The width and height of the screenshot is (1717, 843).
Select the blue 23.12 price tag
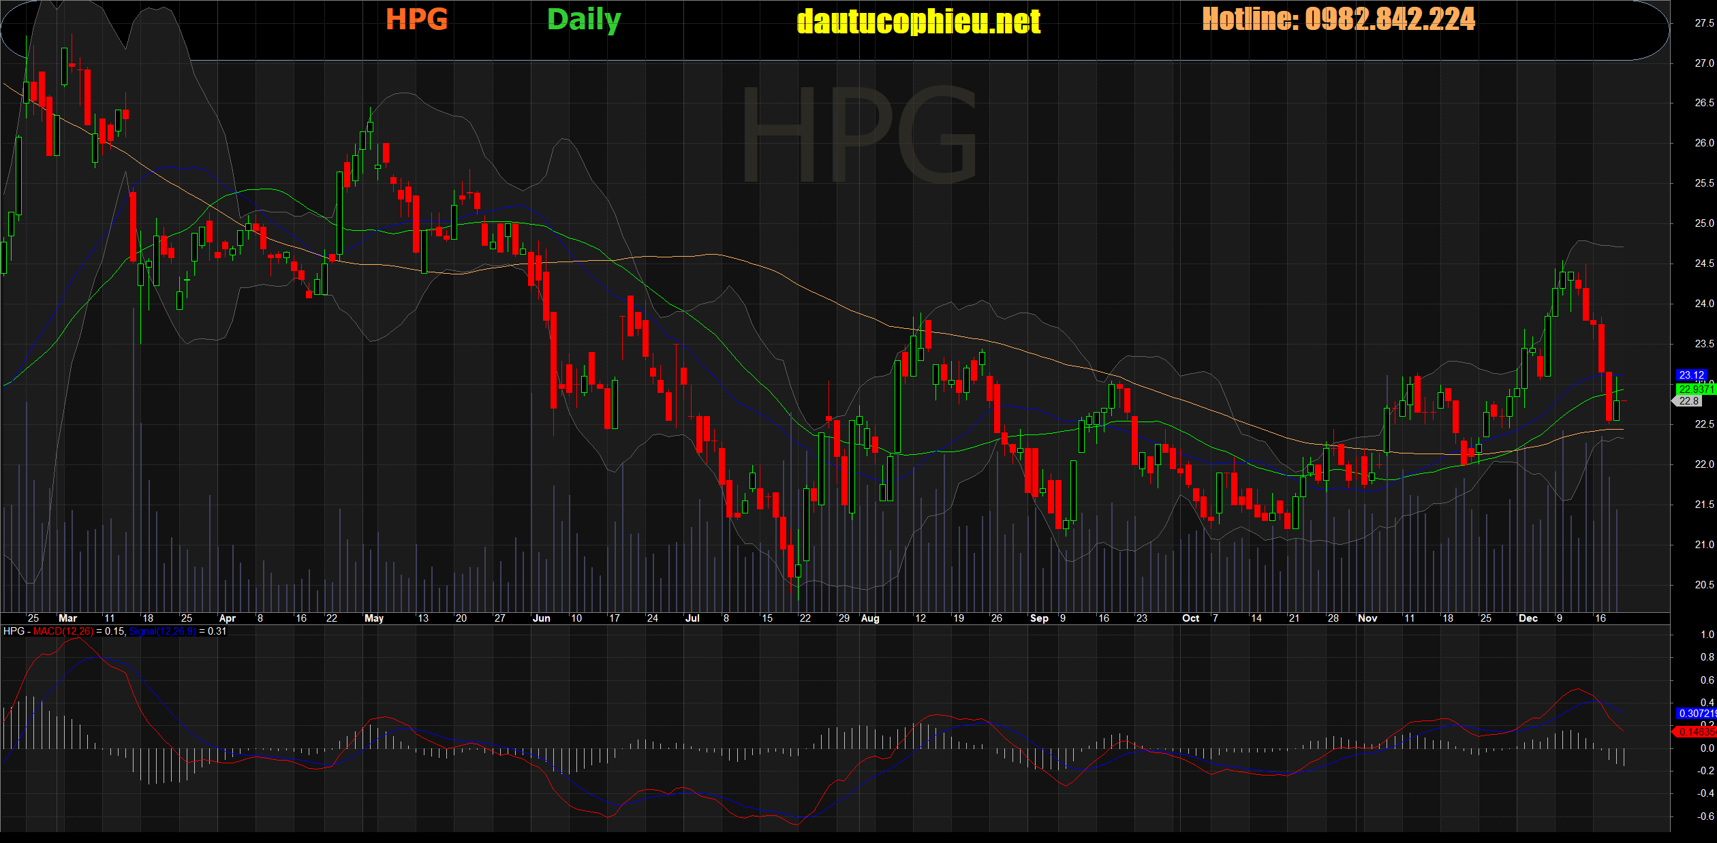point(1692,375)
